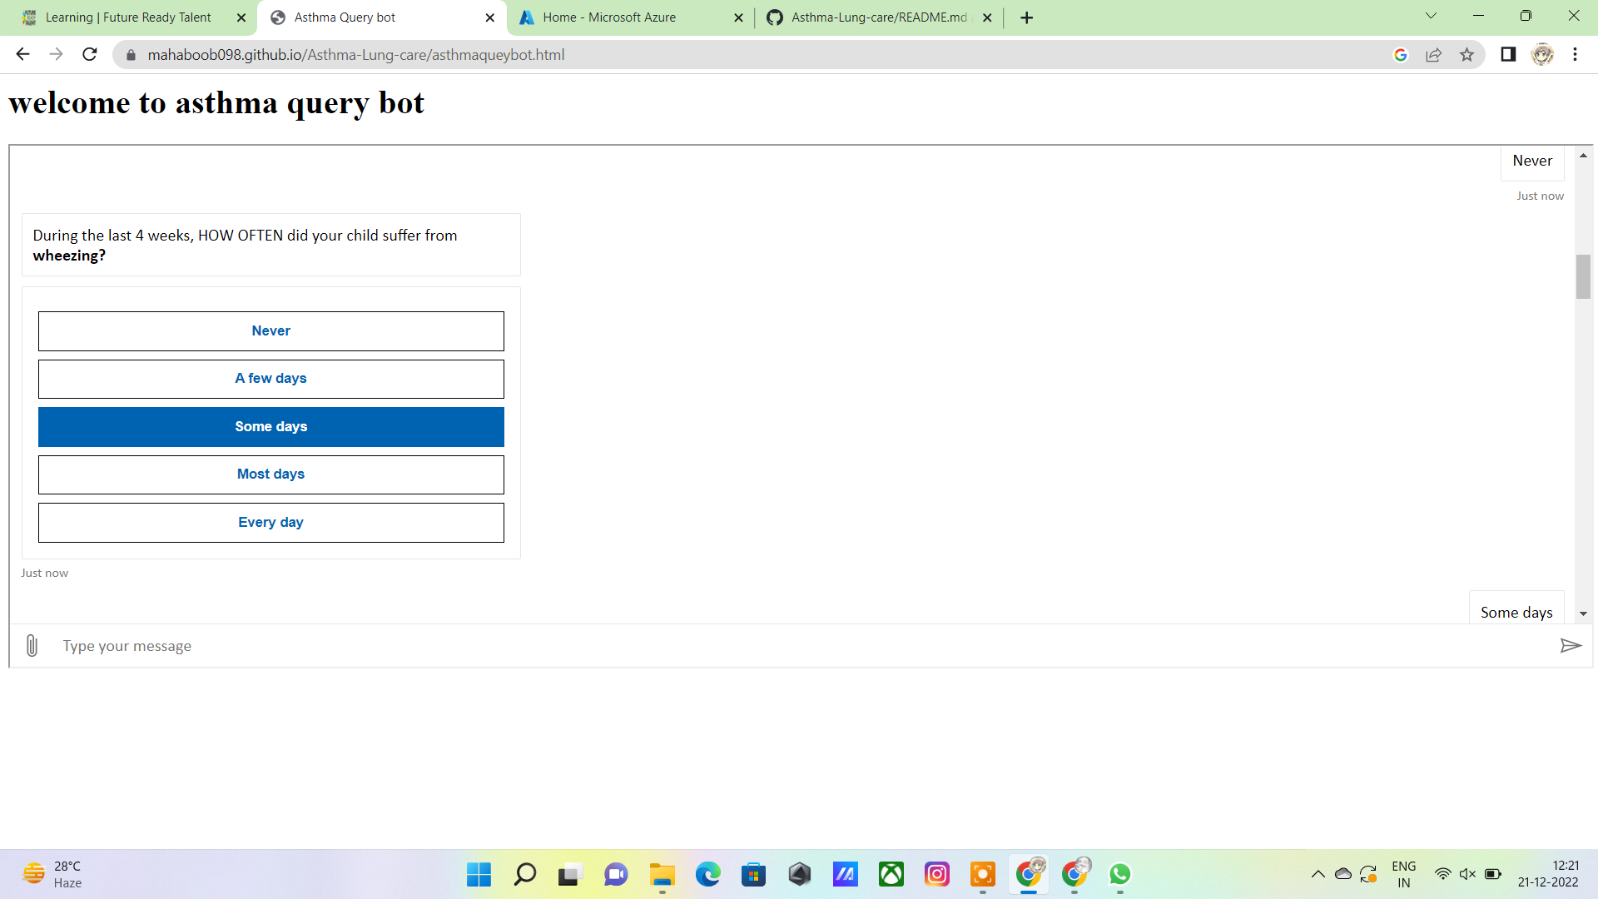Switch to Asthma-Lung-care README tab
The image size is (1598, 899).
[x=878, y=17]
